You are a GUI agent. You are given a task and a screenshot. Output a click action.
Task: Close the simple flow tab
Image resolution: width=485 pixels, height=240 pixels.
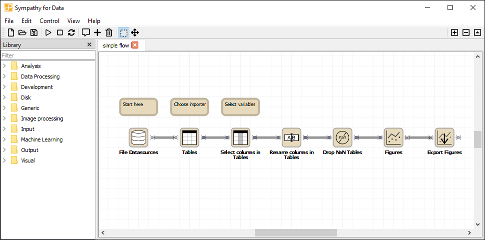tap(135, 45)
